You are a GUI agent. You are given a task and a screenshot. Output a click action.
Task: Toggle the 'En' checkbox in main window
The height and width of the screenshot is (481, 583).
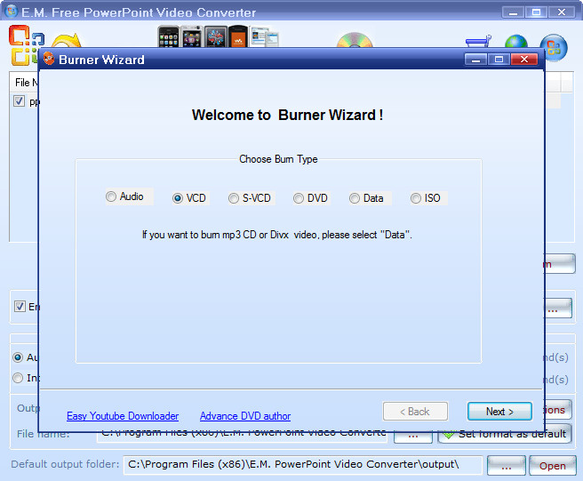click(x=20, y=306)
